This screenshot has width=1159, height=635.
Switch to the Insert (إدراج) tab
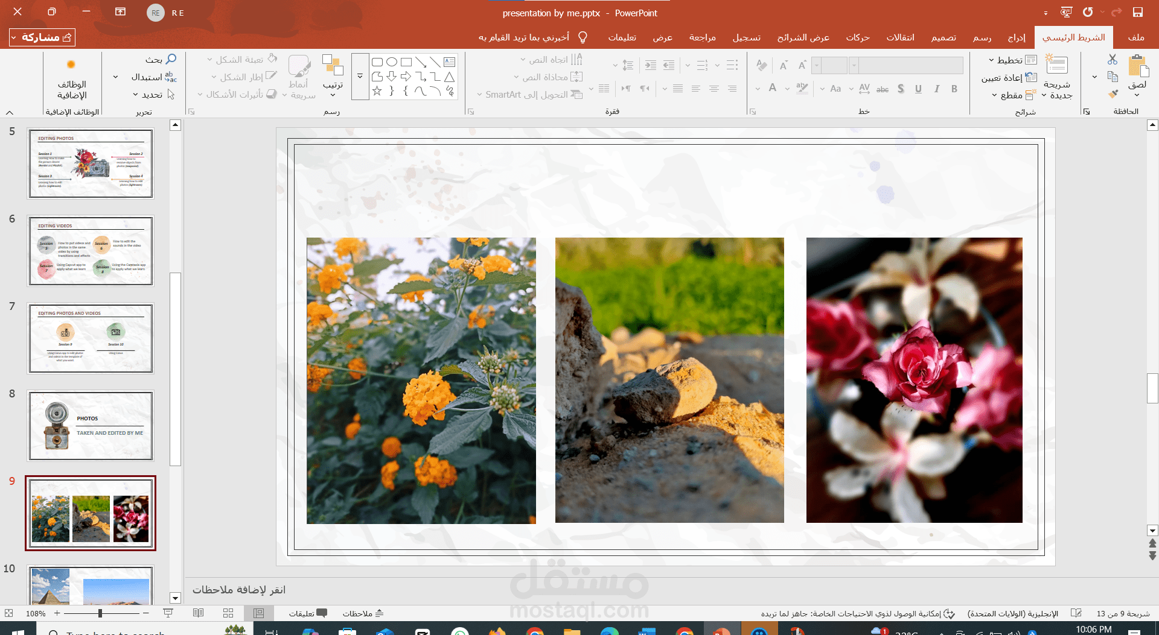point(1017,37)
